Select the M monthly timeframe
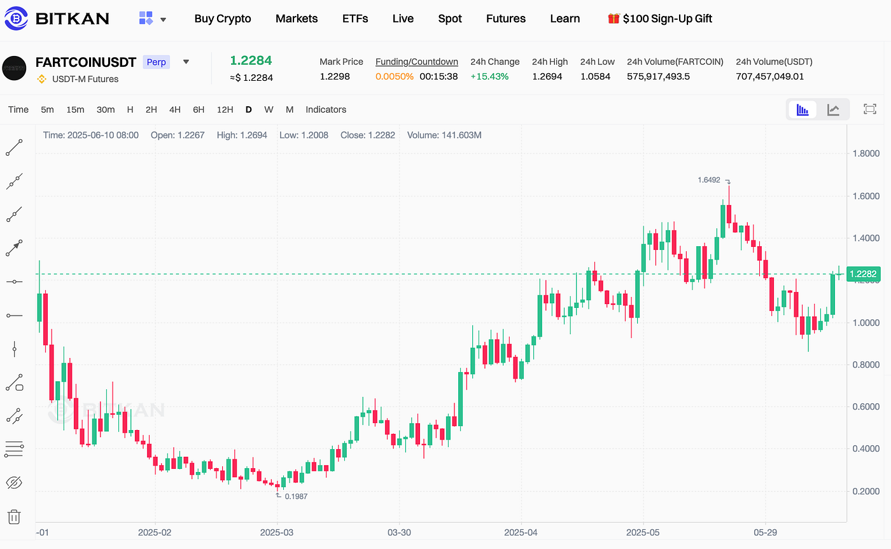 [290, 109]
